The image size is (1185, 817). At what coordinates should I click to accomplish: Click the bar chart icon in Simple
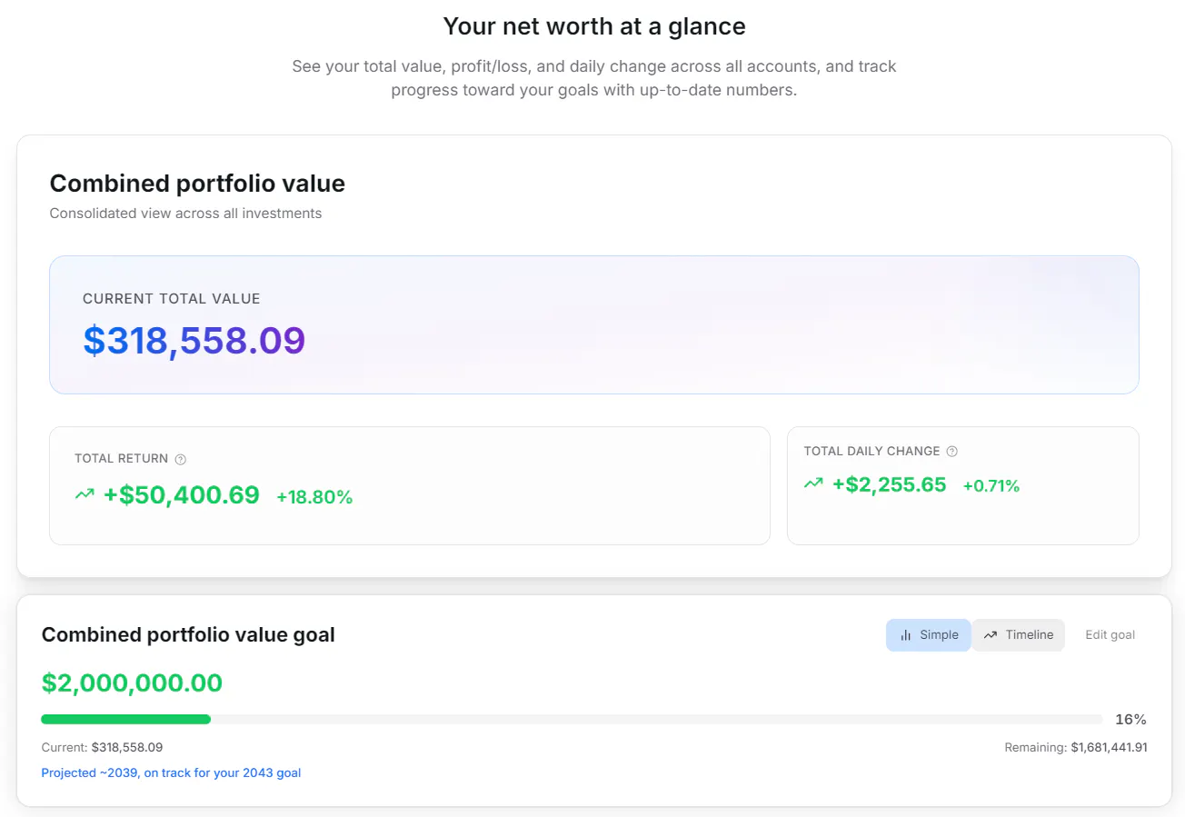point(905,635)
